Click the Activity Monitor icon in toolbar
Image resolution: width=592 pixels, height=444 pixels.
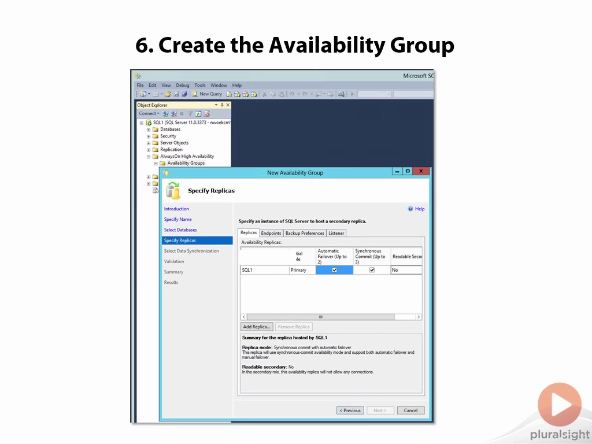(341, 94)
